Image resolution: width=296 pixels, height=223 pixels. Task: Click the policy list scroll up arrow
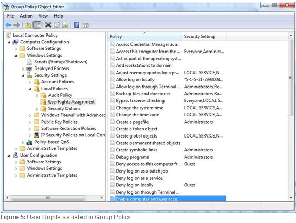[x=291, y=35]
